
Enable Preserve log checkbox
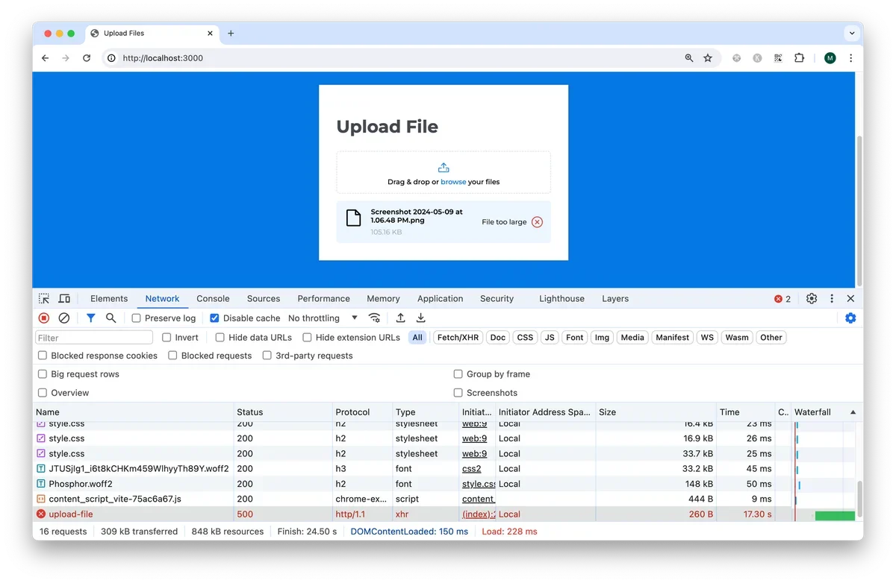point(136,318)
